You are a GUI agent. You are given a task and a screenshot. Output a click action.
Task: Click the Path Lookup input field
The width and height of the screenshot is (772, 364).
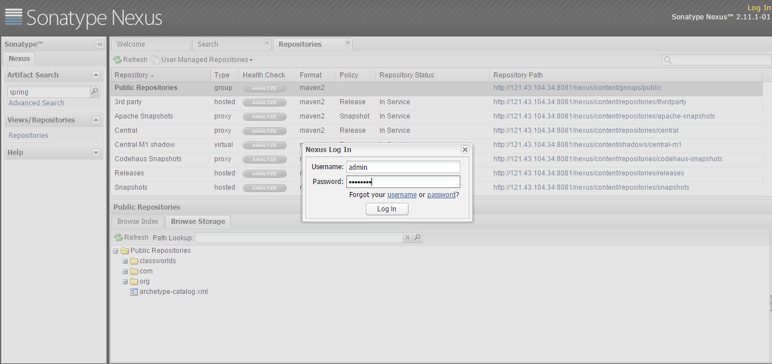pyautogui.click(x=299, y=238)
